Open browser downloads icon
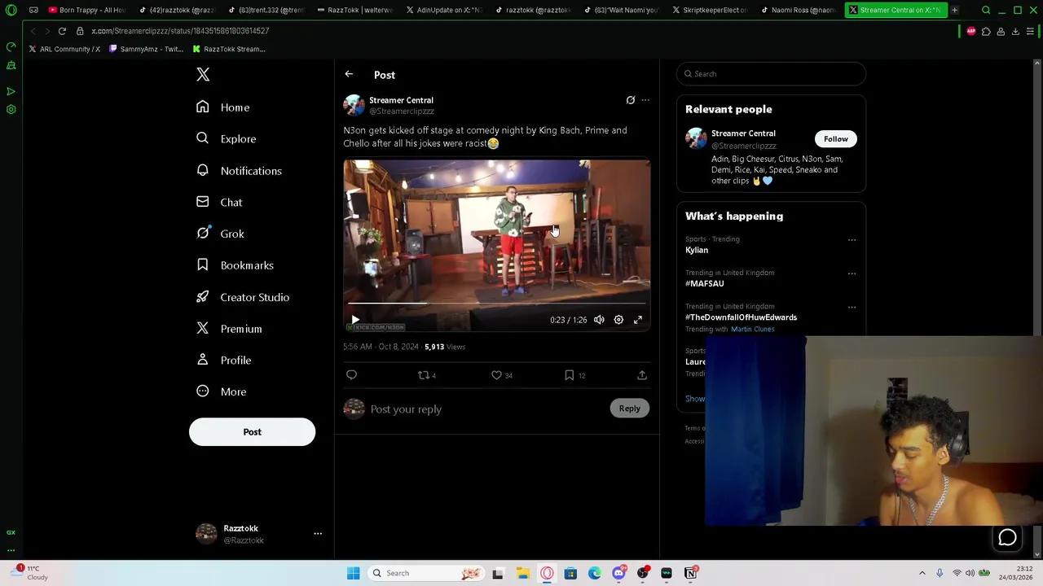 [x=1015, y=31]
